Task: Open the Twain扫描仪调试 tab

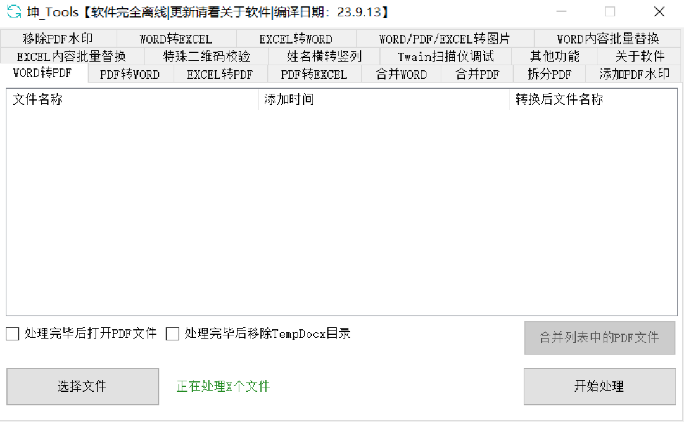Action: (x=445, y=56)
